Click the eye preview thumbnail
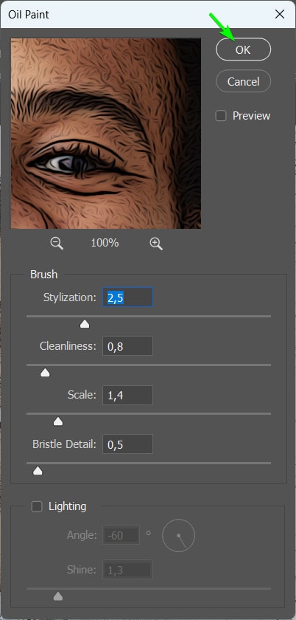 coord(106,134)
